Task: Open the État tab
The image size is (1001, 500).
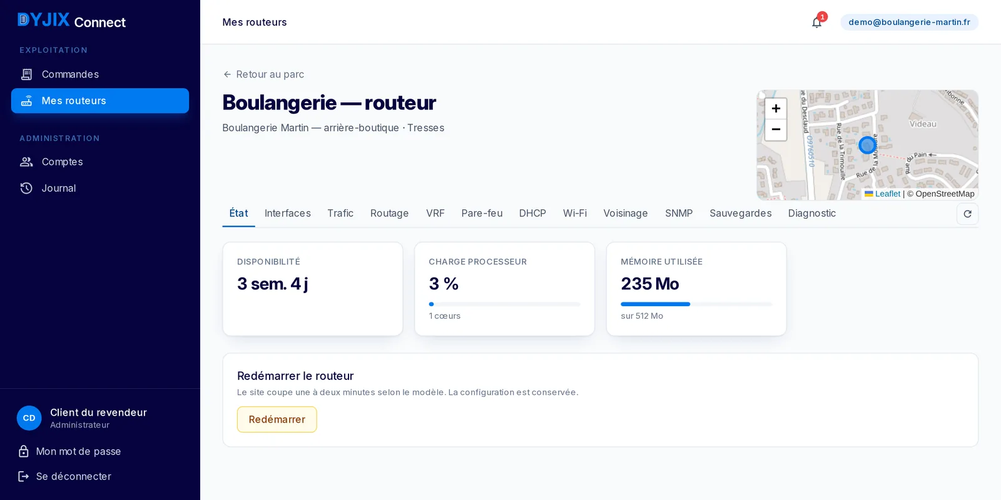Action: tap(238, 213)
